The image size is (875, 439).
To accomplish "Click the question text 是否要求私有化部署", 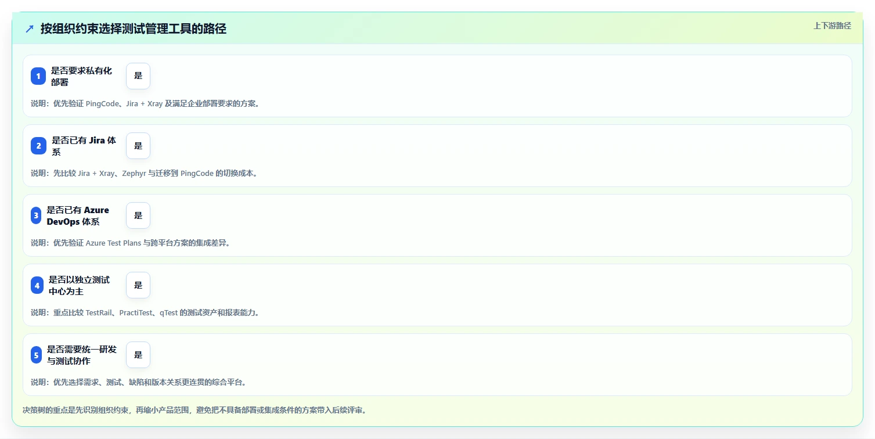I will [82, 76].
